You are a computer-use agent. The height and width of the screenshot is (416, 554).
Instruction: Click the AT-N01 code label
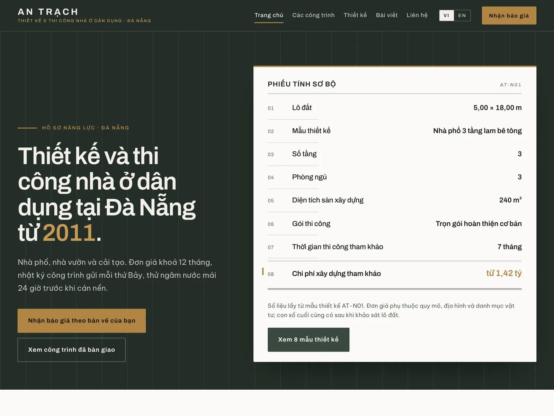(511, 85)
